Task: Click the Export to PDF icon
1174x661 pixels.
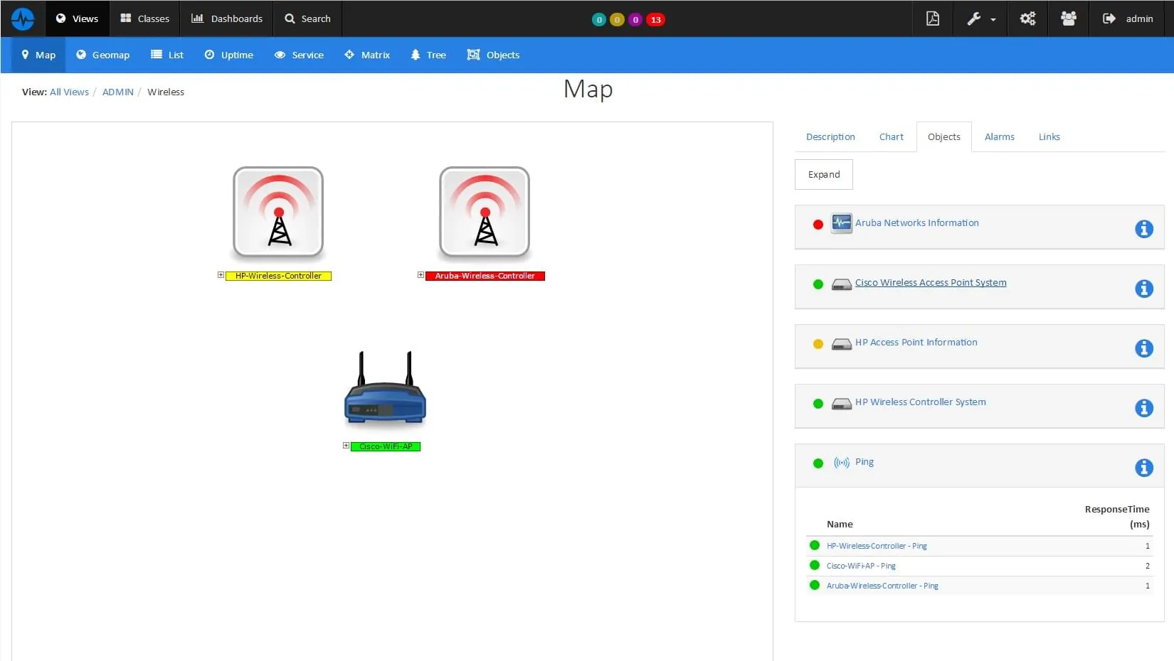Action: point(932,18)
